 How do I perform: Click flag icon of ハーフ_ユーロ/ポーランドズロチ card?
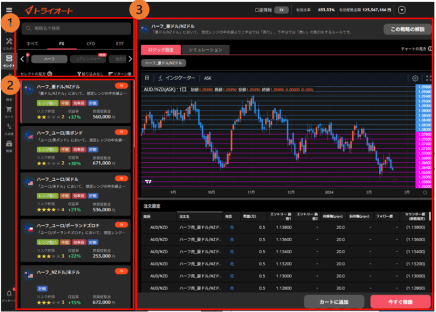pyautogui.click(x=28, y=229)
